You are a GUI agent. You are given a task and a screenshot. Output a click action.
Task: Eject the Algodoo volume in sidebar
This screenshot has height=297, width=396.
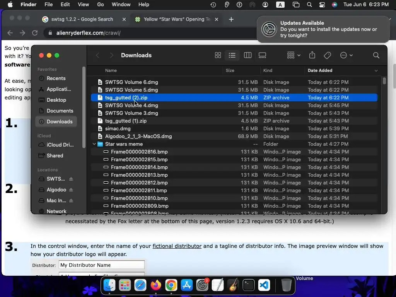(x=71, y=189)
